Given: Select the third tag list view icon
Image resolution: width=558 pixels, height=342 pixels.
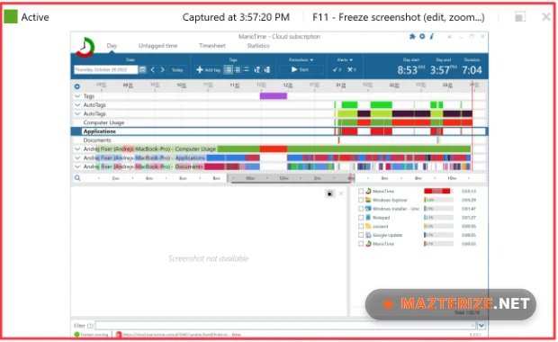Looking at the screenshot, I should (x=246, y=70).
